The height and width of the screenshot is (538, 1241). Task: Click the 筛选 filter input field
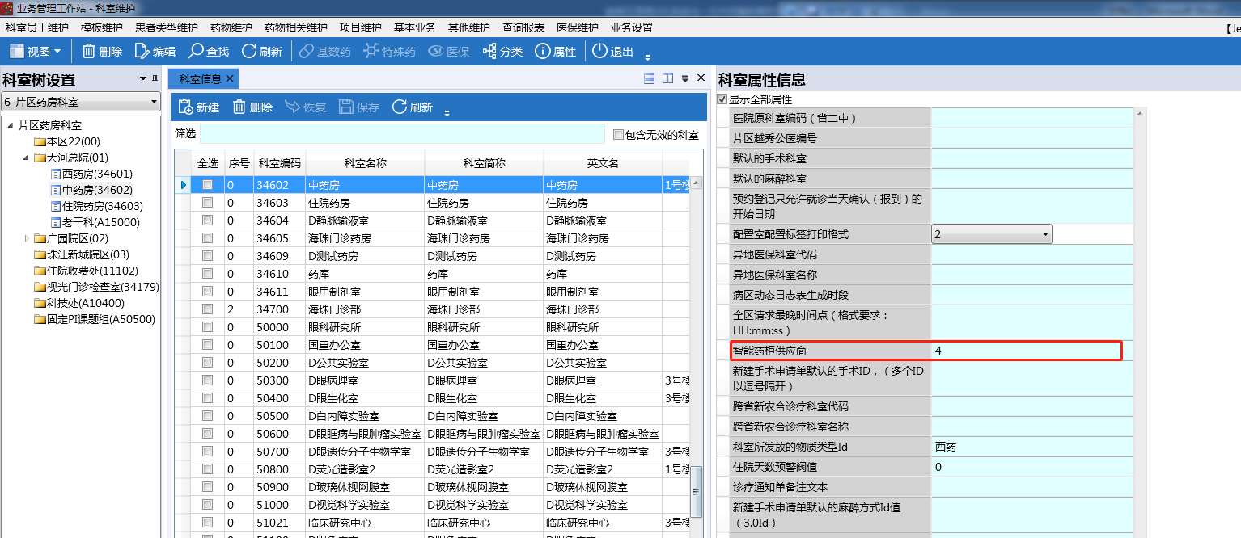tap(402, 134)
